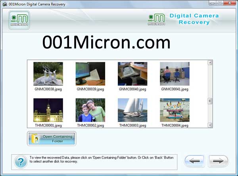This screenshot has height=176, width=238.
Task: Click the file name THMC00001.jpeg
Action: point(48,126)
